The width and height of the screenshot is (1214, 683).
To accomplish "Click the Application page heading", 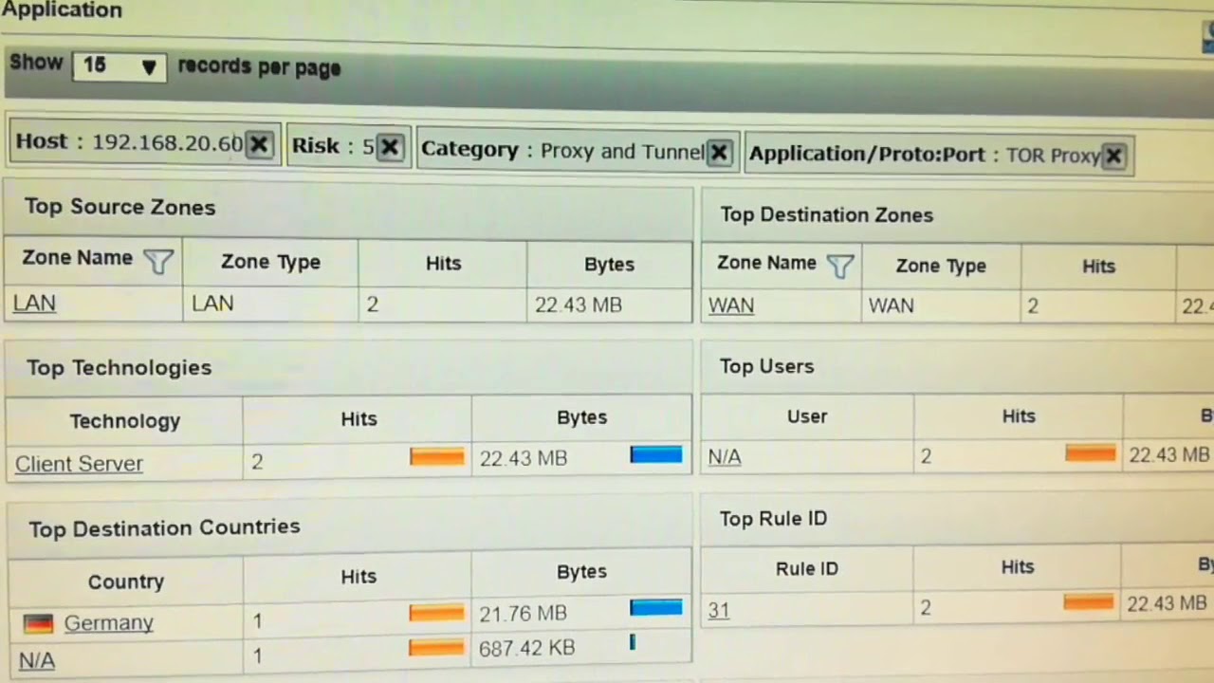I will (x=62, y=10).
